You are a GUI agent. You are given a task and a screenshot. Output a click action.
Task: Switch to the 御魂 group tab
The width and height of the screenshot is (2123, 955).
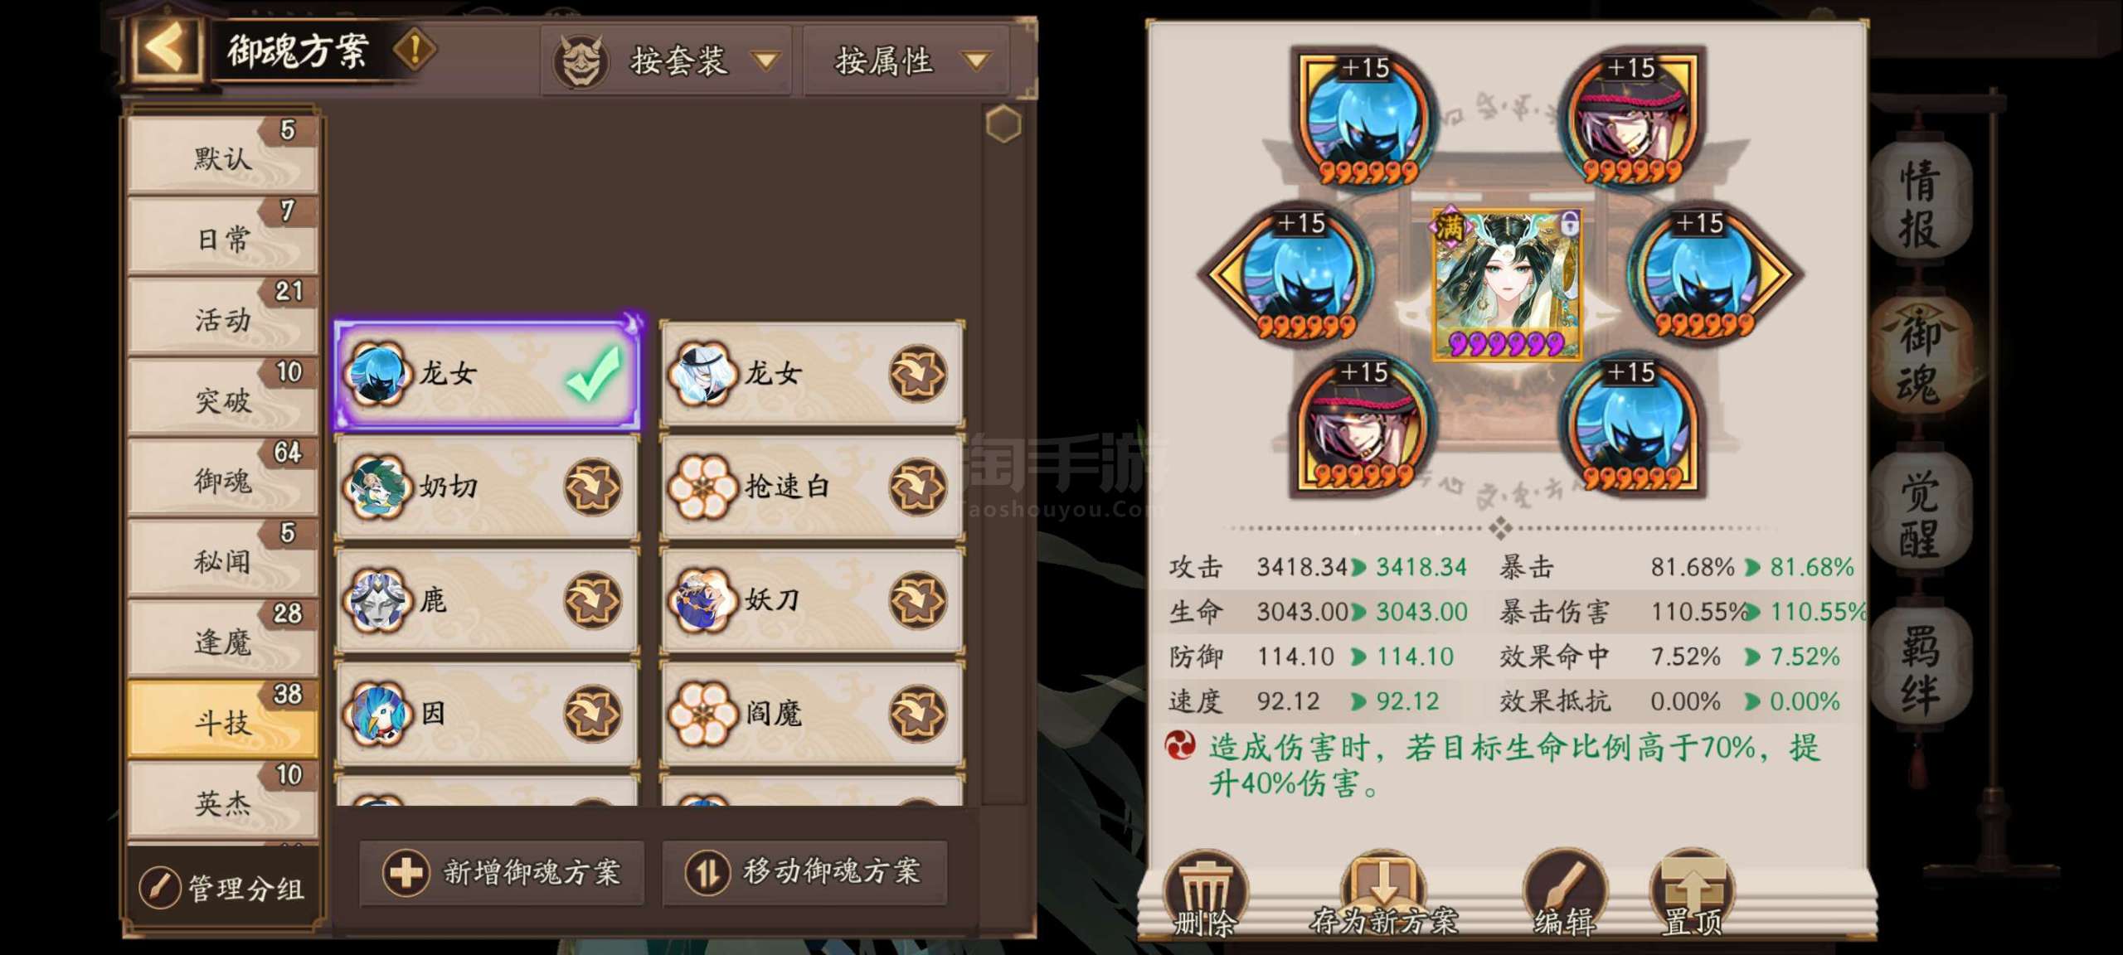[223, 477]
